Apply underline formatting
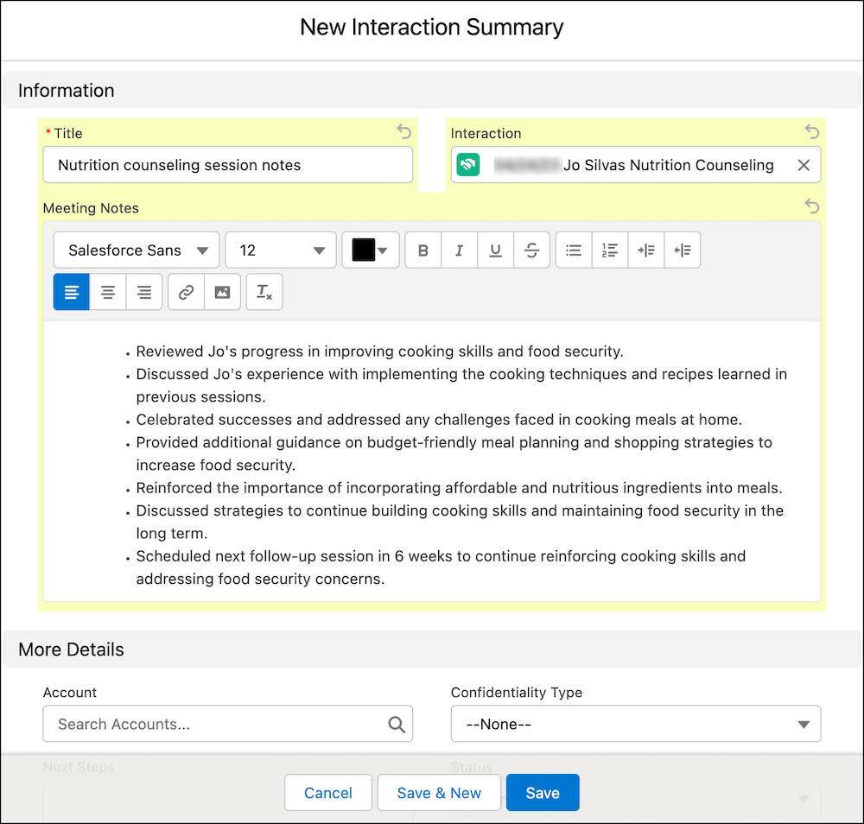 [x=495, y=250]
